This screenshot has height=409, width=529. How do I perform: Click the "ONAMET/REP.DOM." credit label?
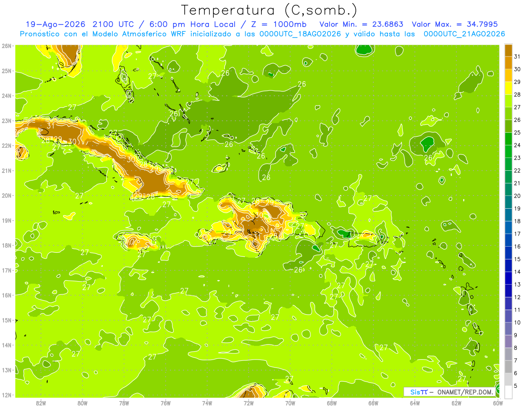466,392
